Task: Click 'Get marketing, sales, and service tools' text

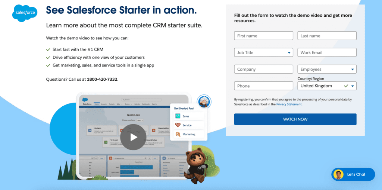Action: [x=103, y=65]
